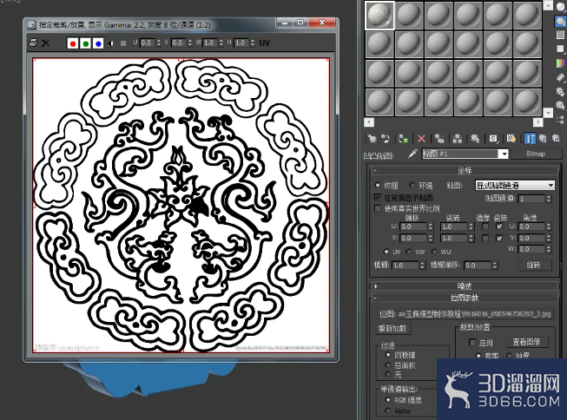This screenshot has width=567, height=420.
Task: Toggle Show End Result icon
Action: [x=530, y=139]
